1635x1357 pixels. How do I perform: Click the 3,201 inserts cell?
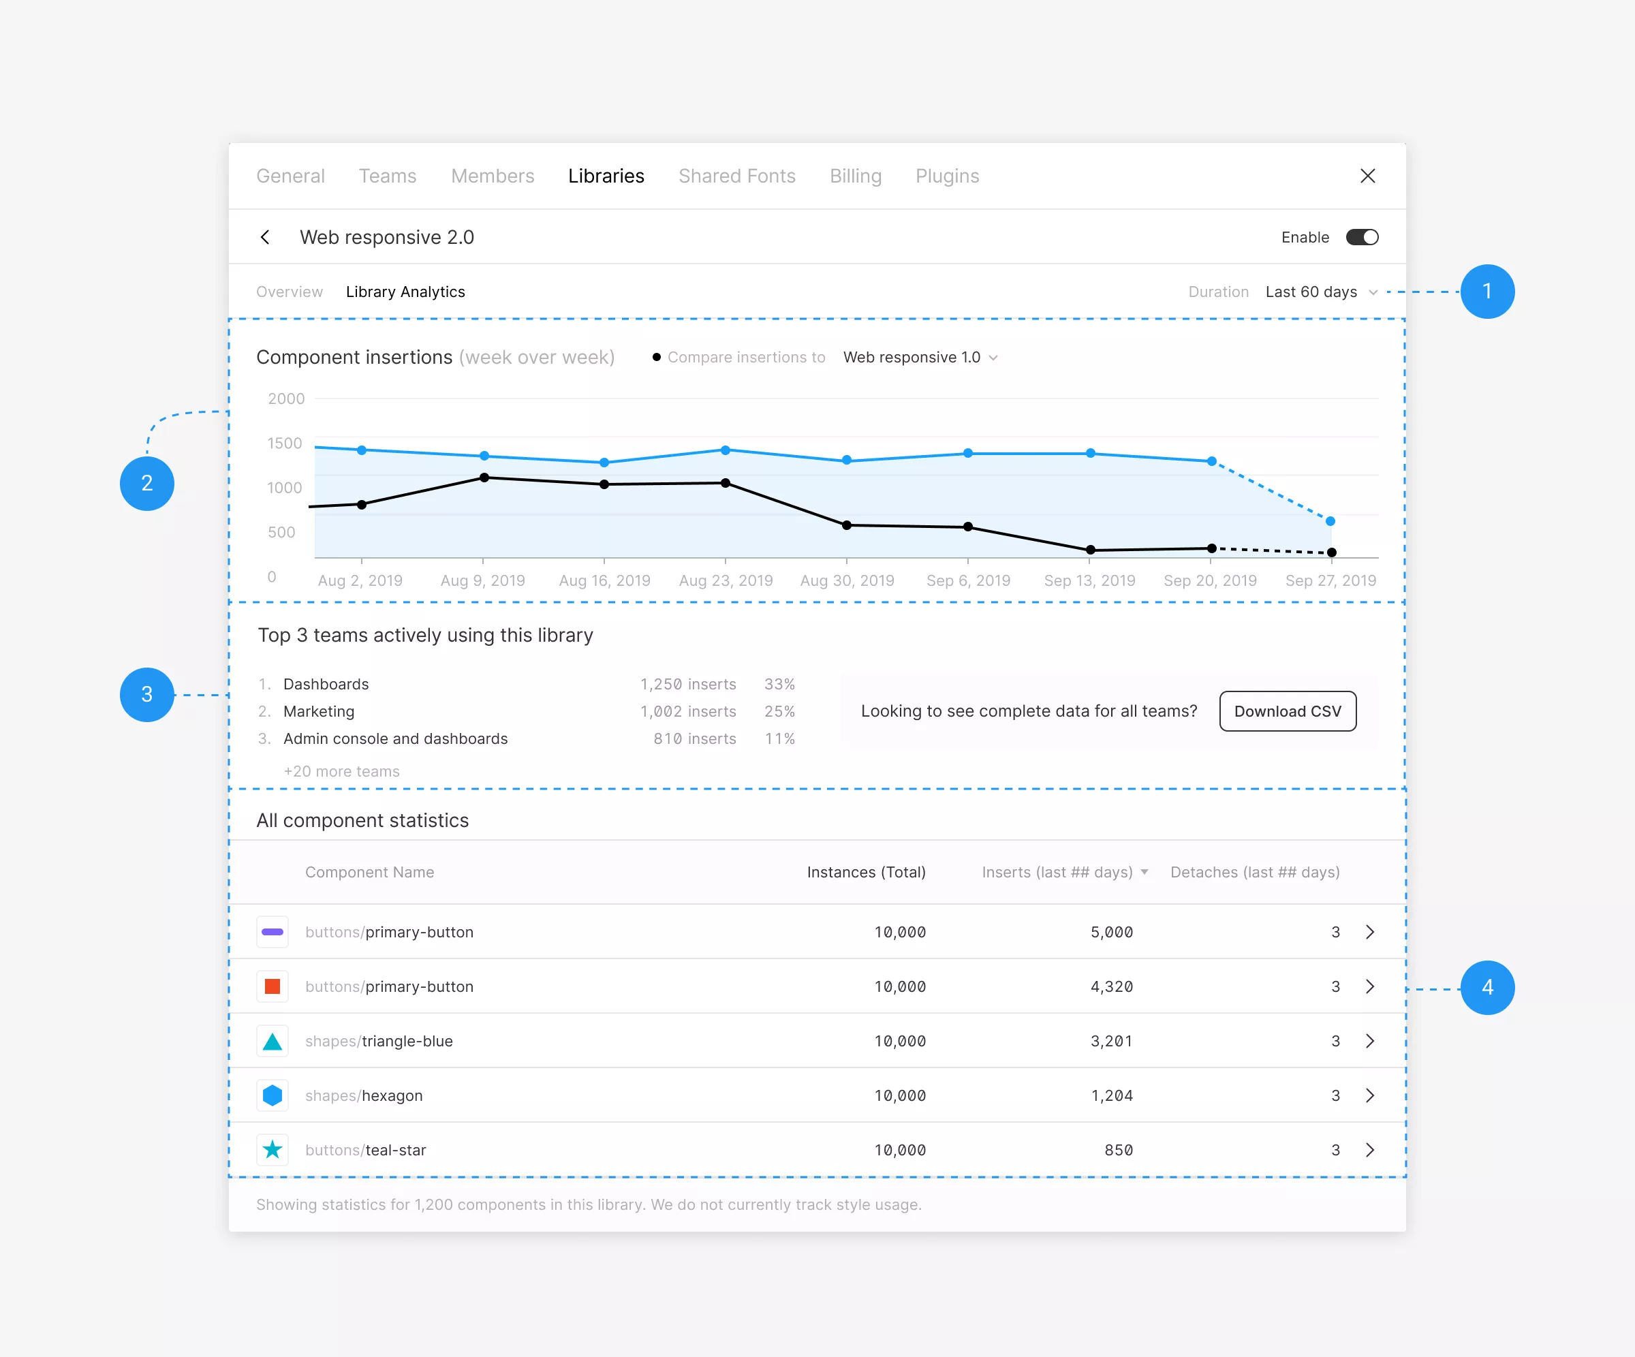tap(1111, 1041)
